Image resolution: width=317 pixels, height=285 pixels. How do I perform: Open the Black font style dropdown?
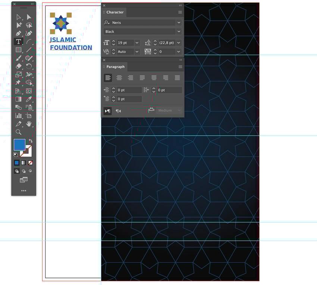(x=179, y=32)
